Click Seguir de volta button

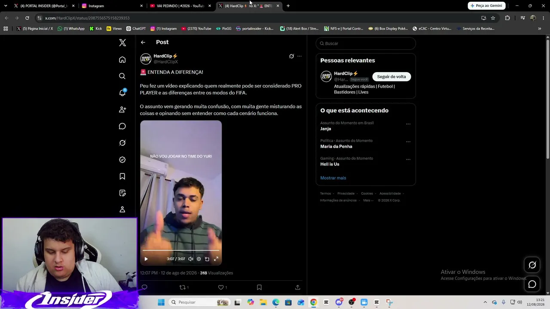coord(391,76)
